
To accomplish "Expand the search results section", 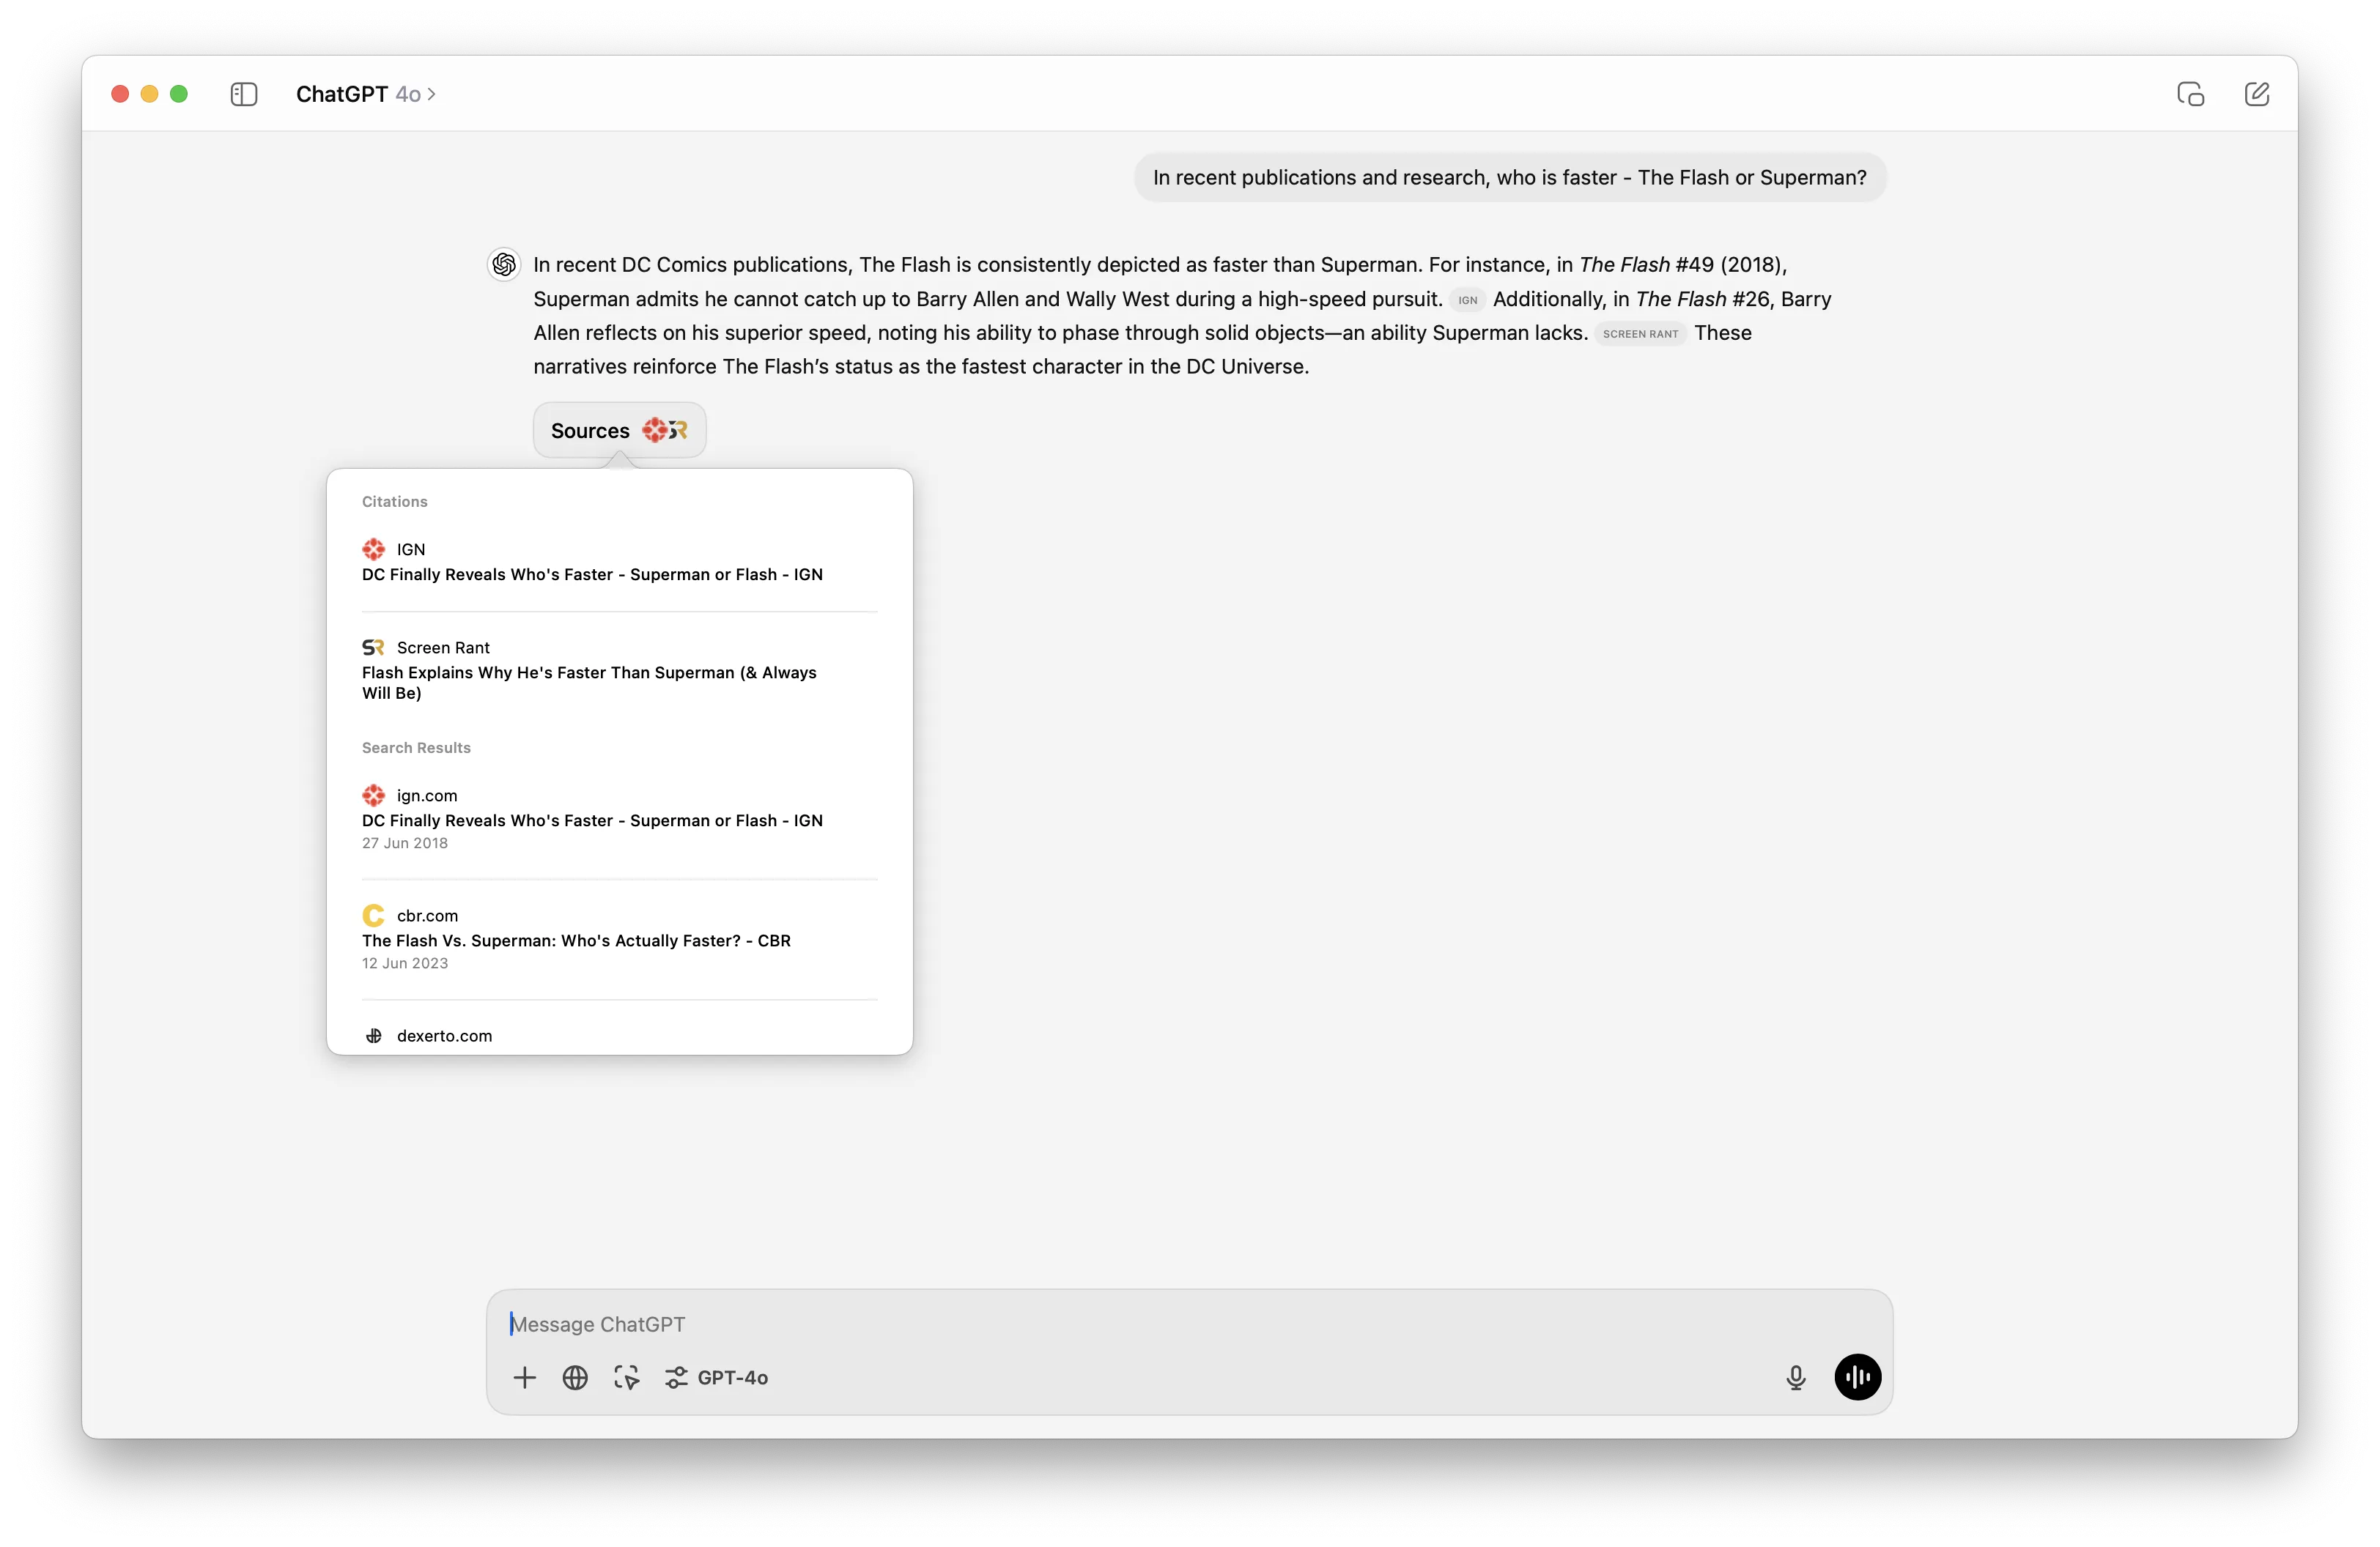I will click(416, 747).
